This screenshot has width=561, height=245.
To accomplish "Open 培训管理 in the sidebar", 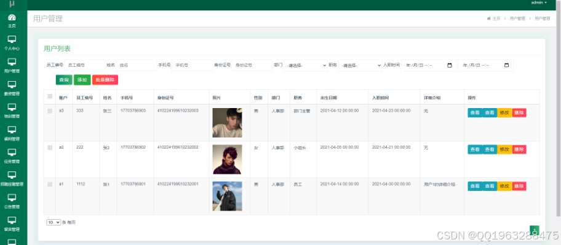I will tap(12, 111).
